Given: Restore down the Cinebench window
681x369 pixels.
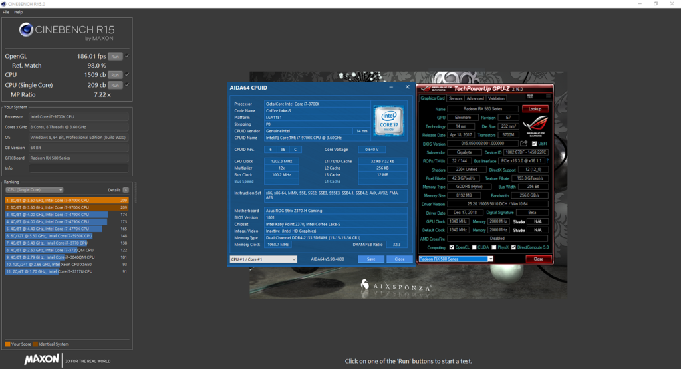Looking at the screenshot, I should (x=656, y=4).
